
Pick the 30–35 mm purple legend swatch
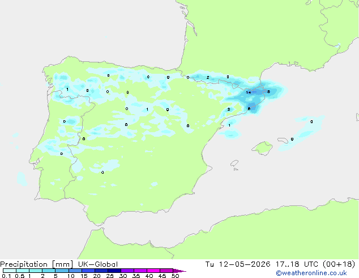tap(127, 271)
